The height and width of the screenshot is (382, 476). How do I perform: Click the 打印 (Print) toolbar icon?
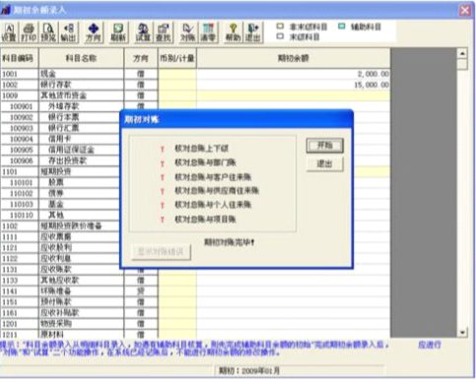[29, 32]
